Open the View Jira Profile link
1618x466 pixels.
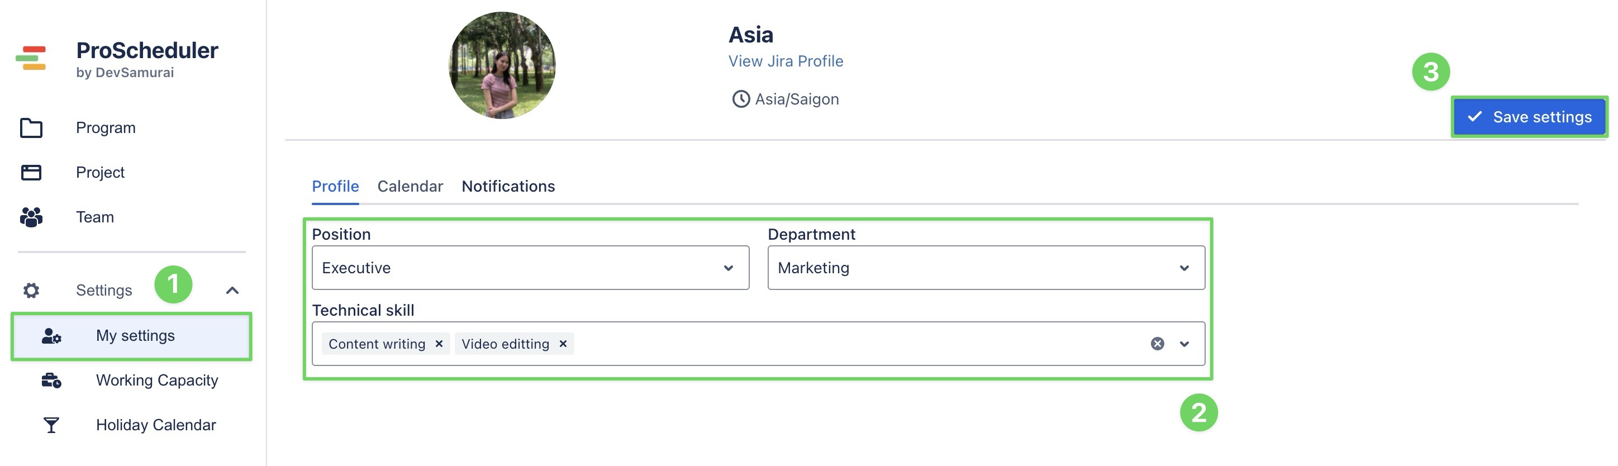pyautogui.click(x=785, y=61)
